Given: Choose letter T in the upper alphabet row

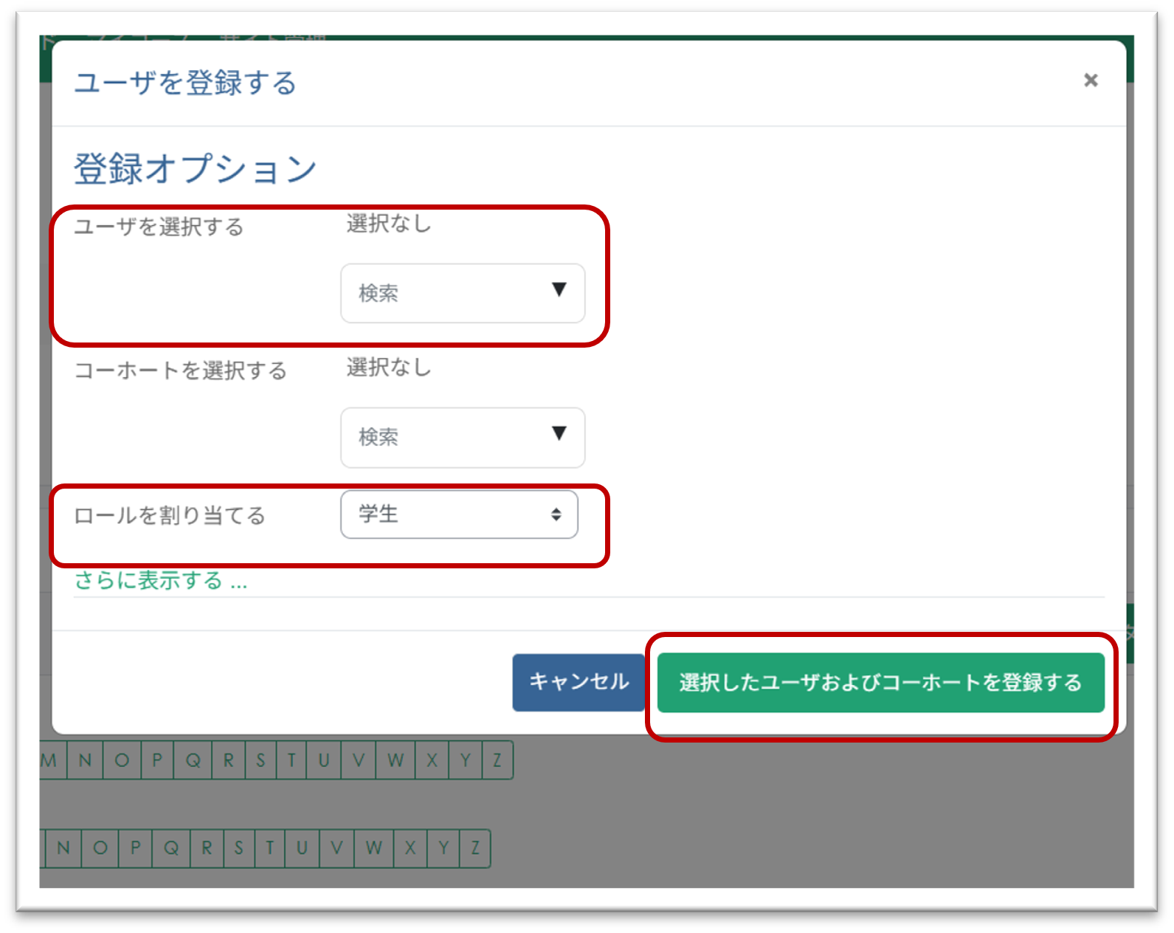Looking at the screenshot, I should point(291,760).
